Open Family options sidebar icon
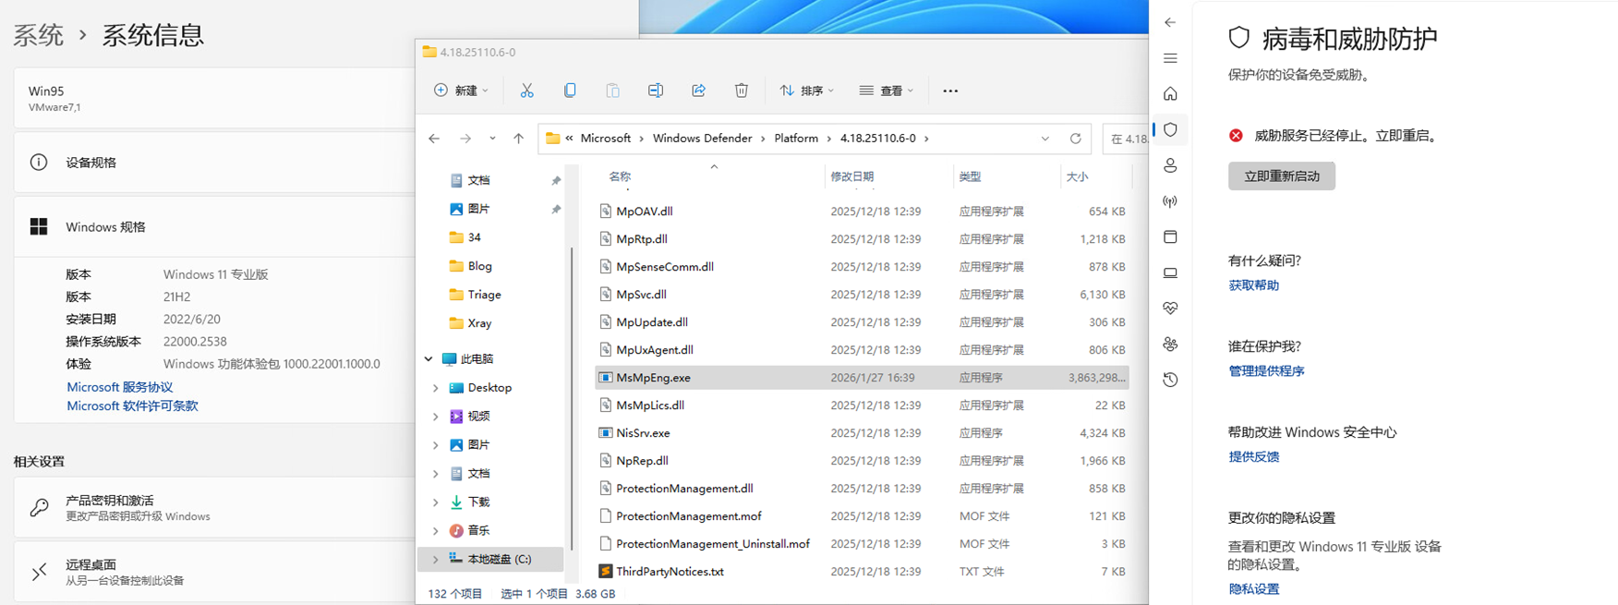Viewport: 1618px width, 605px height. [1170, 344]
